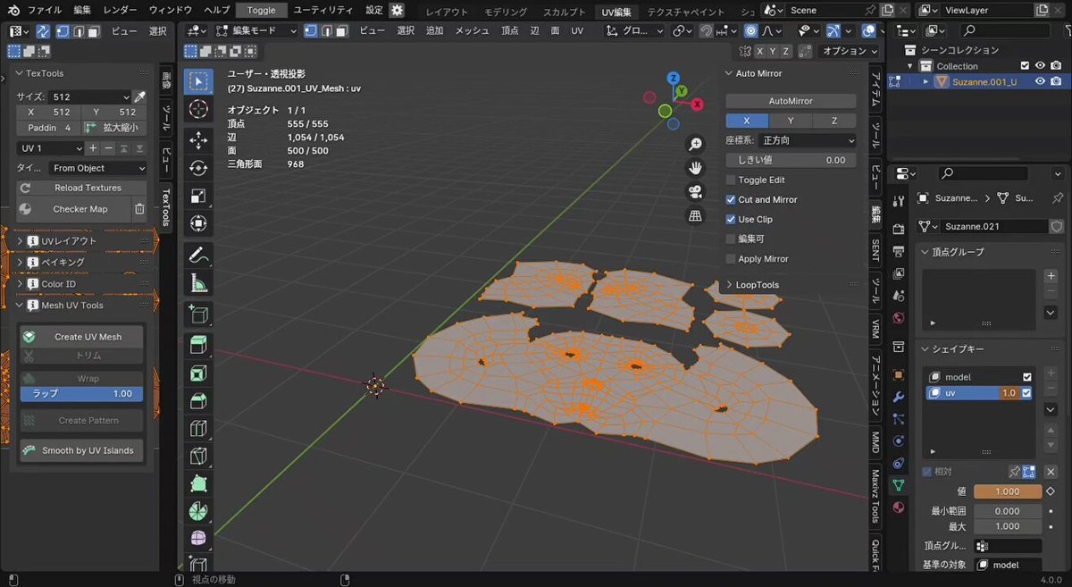
Task: Click the zoom magnifier viewport icon
Action: coord(695,145)
